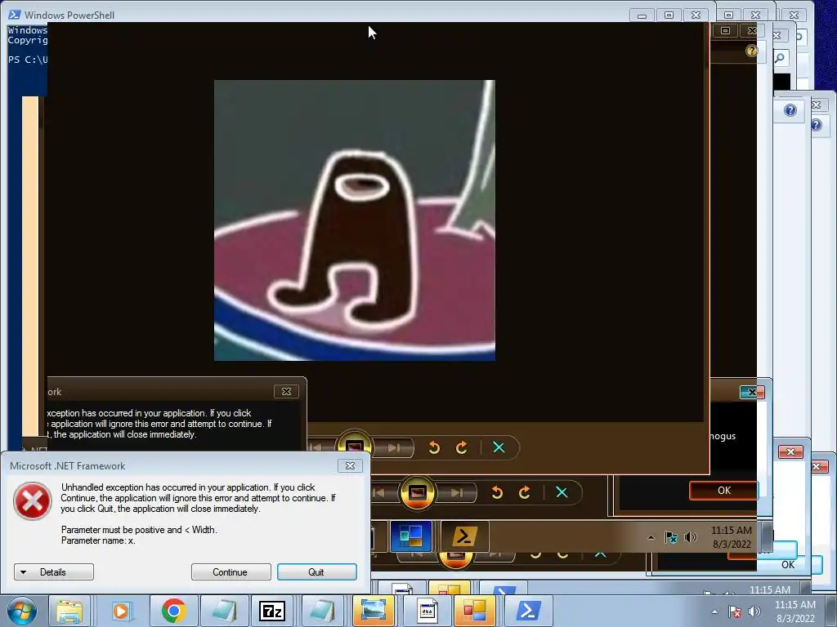Open Action Center flag in system tray
Screen dimensions: 837x627
pyautogui.click(x=735, y=611)
